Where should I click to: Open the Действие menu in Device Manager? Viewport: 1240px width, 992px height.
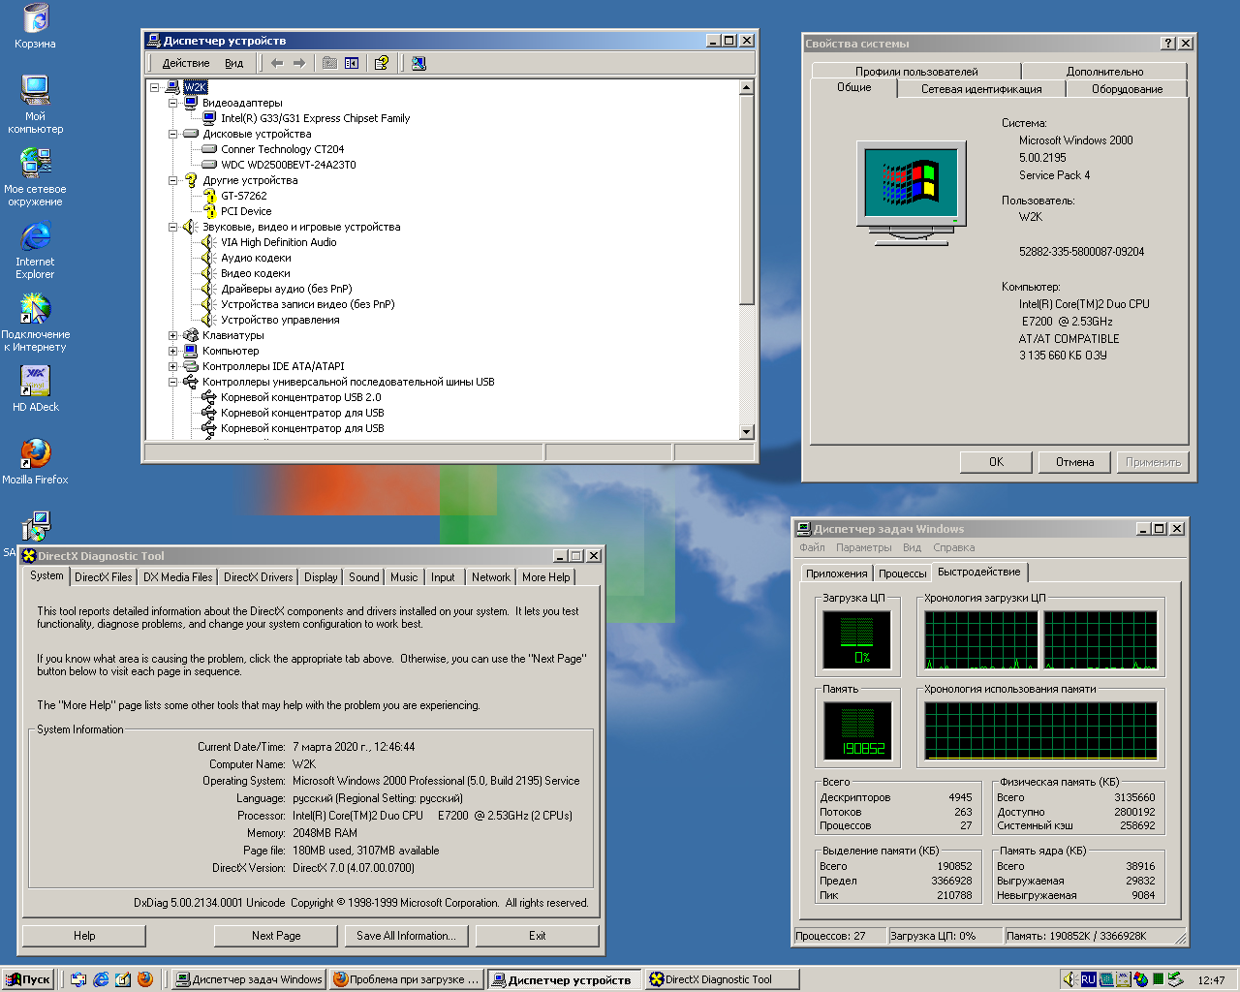pos(186,63)
